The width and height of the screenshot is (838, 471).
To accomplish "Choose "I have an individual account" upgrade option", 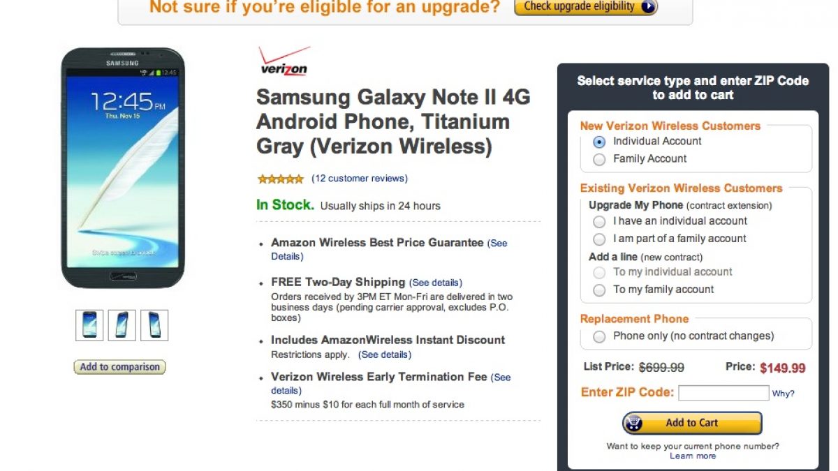I will tap(599, 221).
